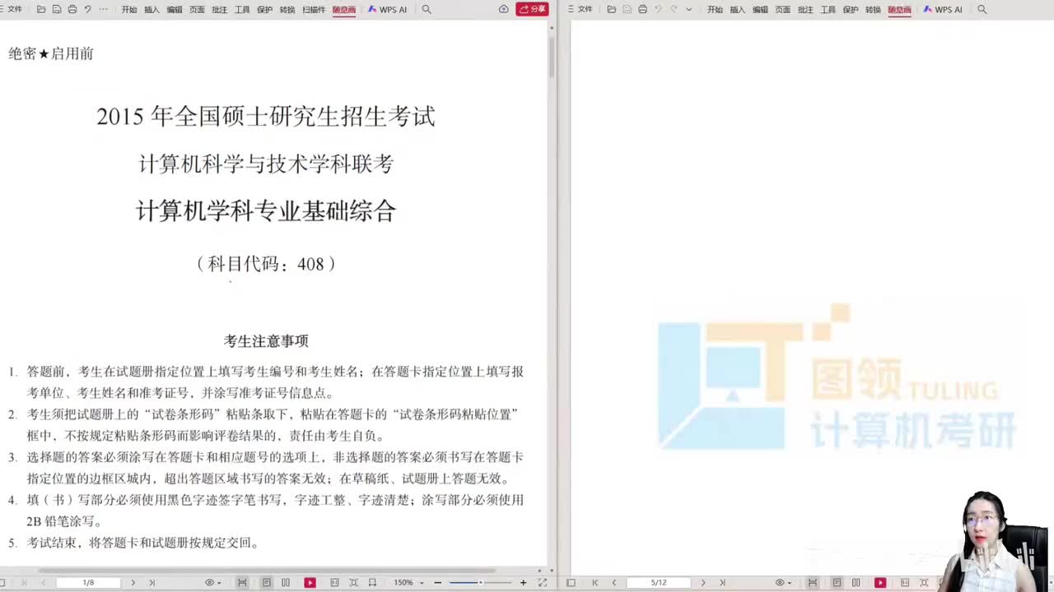Save the document in the left window
This screenshot has width=1054, height=592.
pyautogui.click(x=57, y=9)
